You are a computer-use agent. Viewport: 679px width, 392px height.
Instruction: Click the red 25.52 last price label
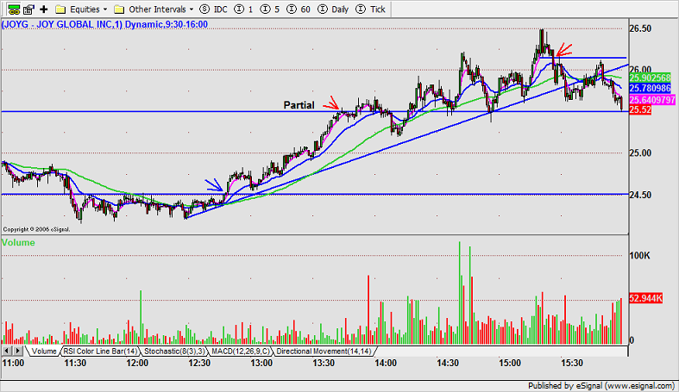click(x=640, y=109)
